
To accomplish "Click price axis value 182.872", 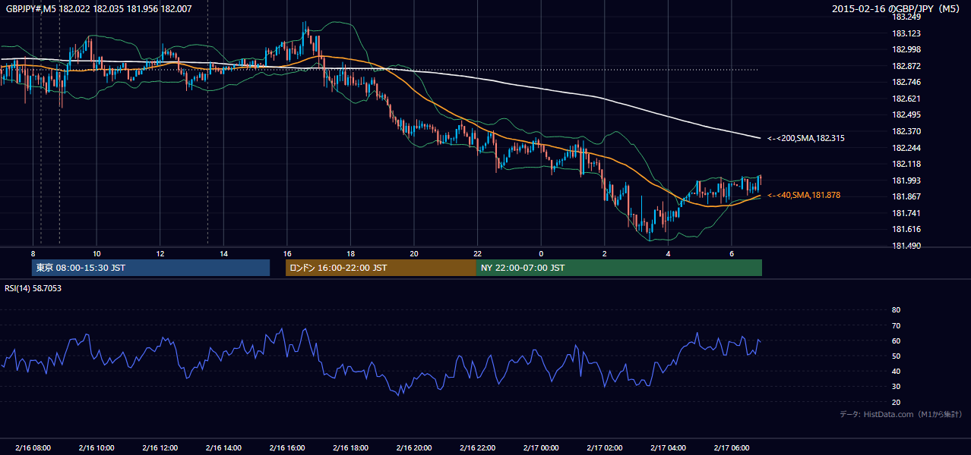I will pos(906,66).
